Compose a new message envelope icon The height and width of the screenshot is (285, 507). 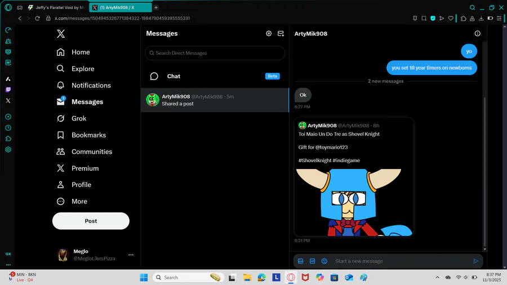coord(281,33)
